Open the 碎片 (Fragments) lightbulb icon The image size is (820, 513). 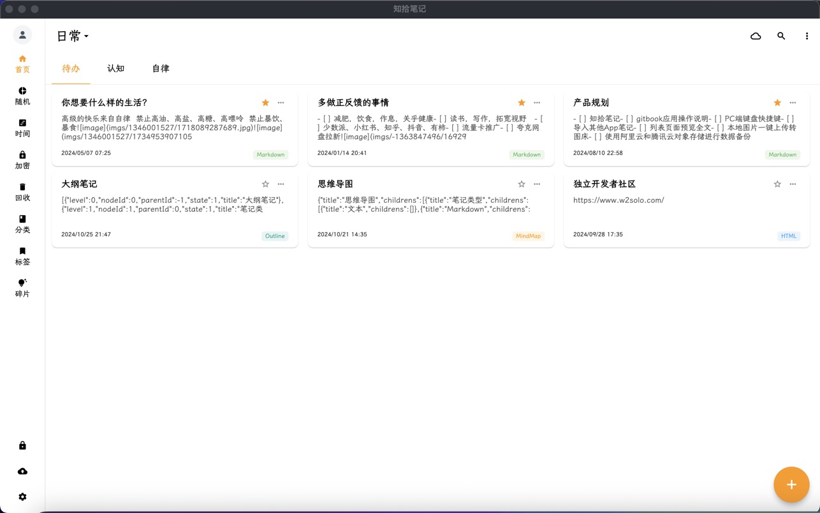(22, 288)
